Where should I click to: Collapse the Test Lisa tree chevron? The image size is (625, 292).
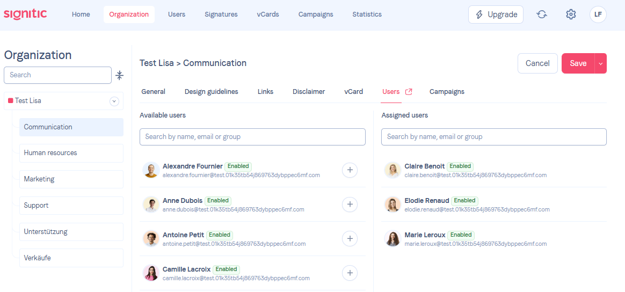tap(114, 101)
